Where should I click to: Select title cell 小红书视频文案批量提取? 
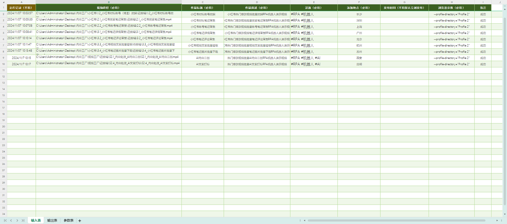tap(203, 45)
